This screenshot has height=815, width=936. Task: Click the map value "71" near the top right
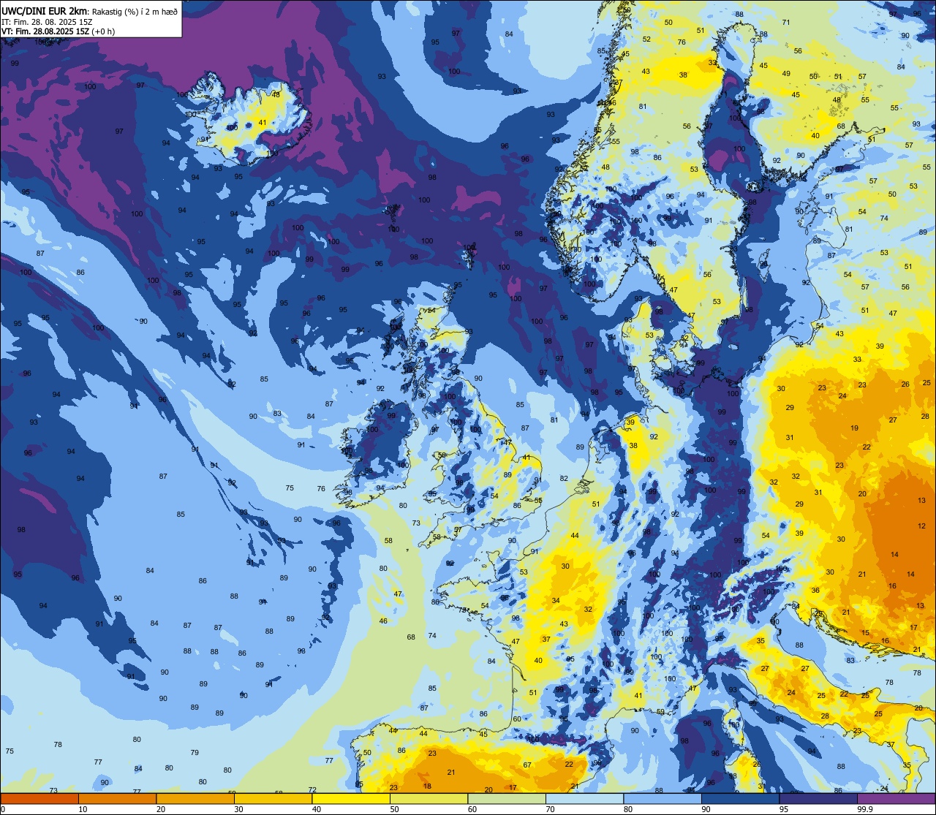point(786,22)
